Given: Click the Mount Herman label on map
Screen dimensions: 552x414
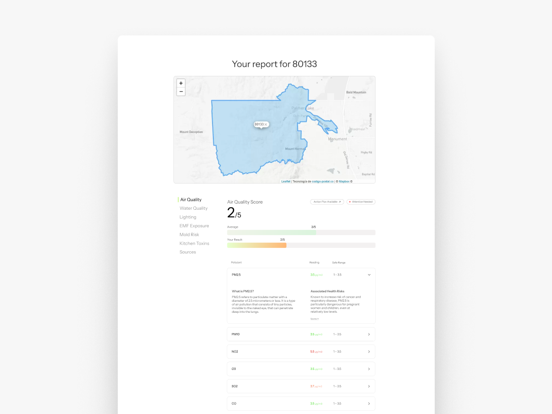Looking at the screenshot, I should tap(295, 149).
